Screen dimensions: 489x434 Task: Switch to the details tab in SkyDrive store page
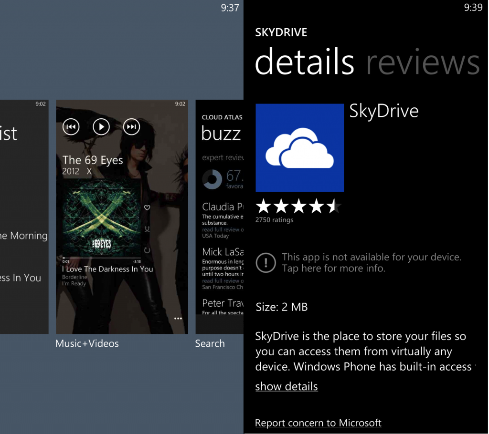[x=304, y=62]
